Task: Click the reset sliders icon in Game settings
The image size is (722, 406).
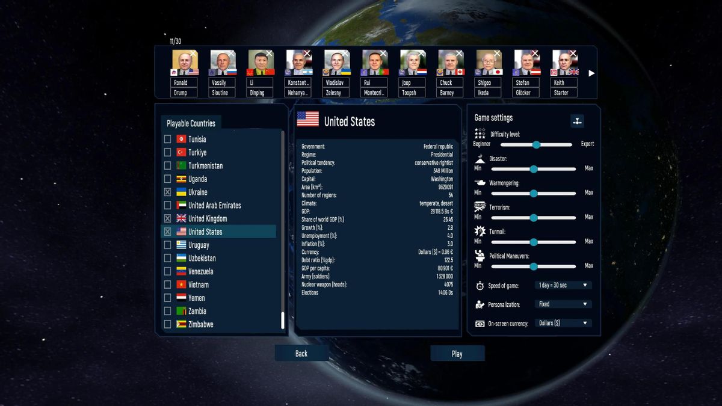Action: coord(576,121)
